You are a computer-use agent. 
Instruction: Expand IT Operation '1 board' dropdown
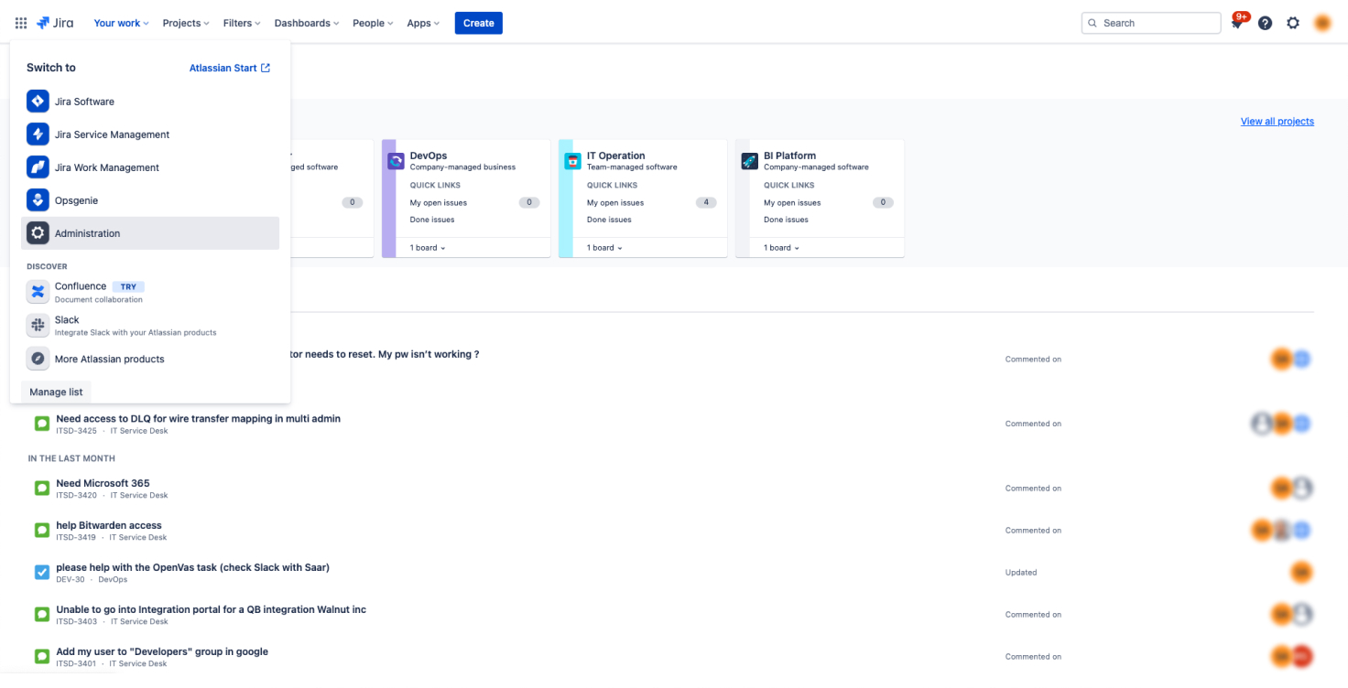click(x=604, y=248)
